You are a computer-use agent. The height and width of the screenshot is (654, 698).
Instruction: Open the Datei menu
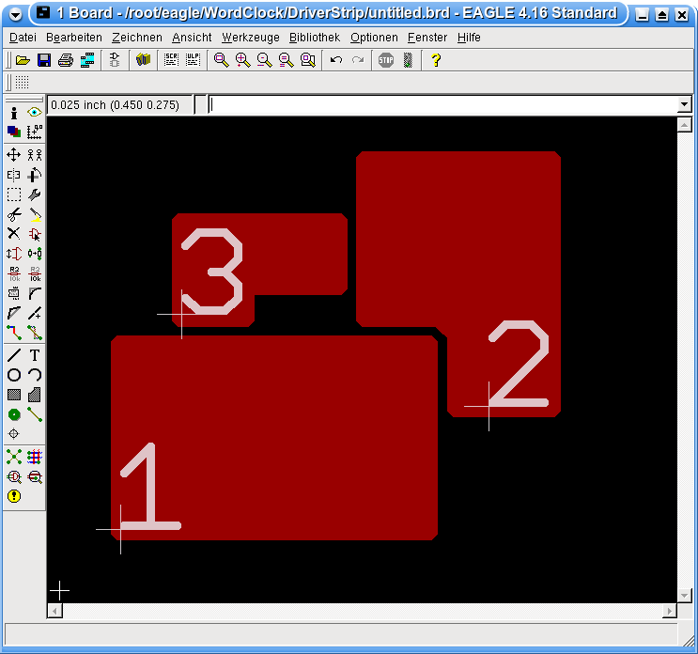tap(23, 38)
